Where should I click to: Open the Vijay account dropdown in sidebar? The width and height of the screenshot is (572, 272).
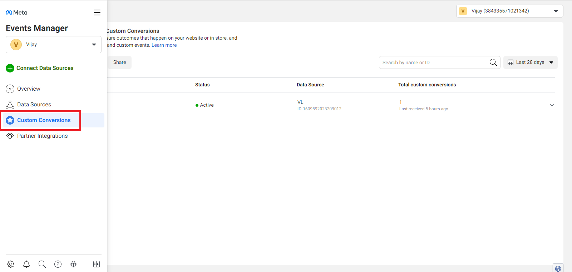(x=54, y=45)
